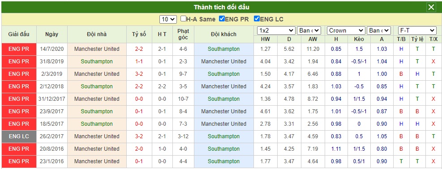Uncheck the ENG PR league filter

tap(222, 19)
